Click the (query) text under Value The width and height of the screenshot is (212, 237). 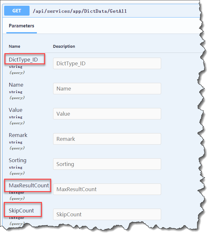(17, 123)
